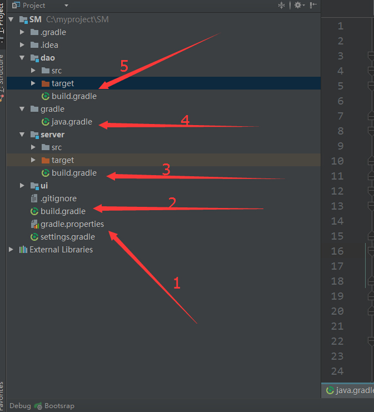Screen dimensions: 374x412
Task: Select settings.gradle file
Action: pos(68,237)
